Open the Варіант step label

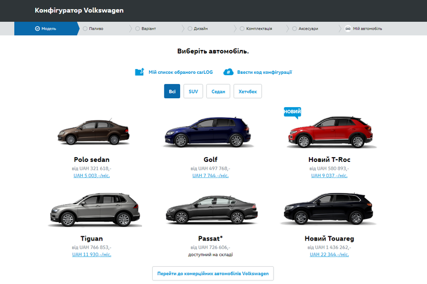(x=148, y=29)
